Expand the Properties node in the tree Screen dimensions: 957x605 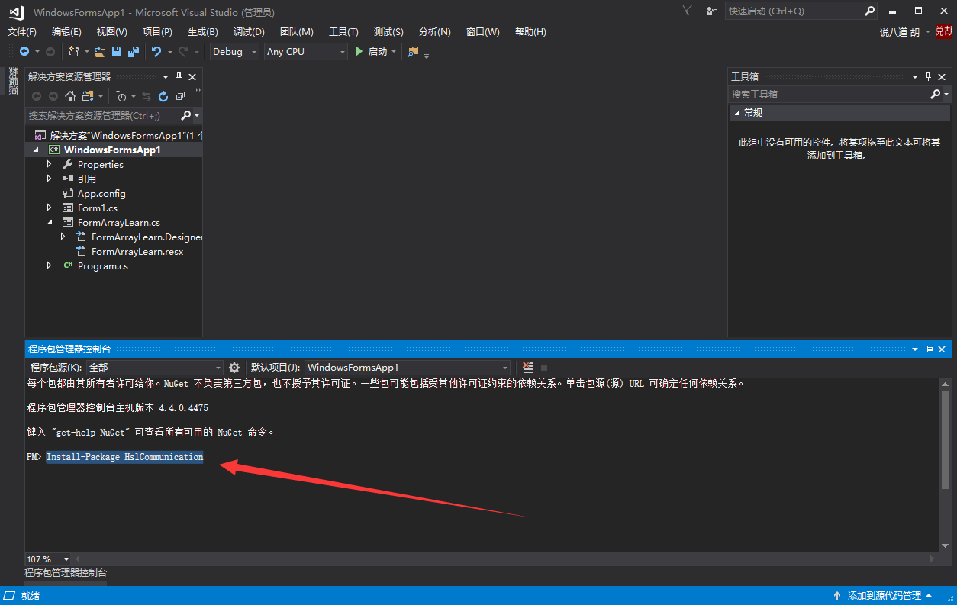[50, 164]
